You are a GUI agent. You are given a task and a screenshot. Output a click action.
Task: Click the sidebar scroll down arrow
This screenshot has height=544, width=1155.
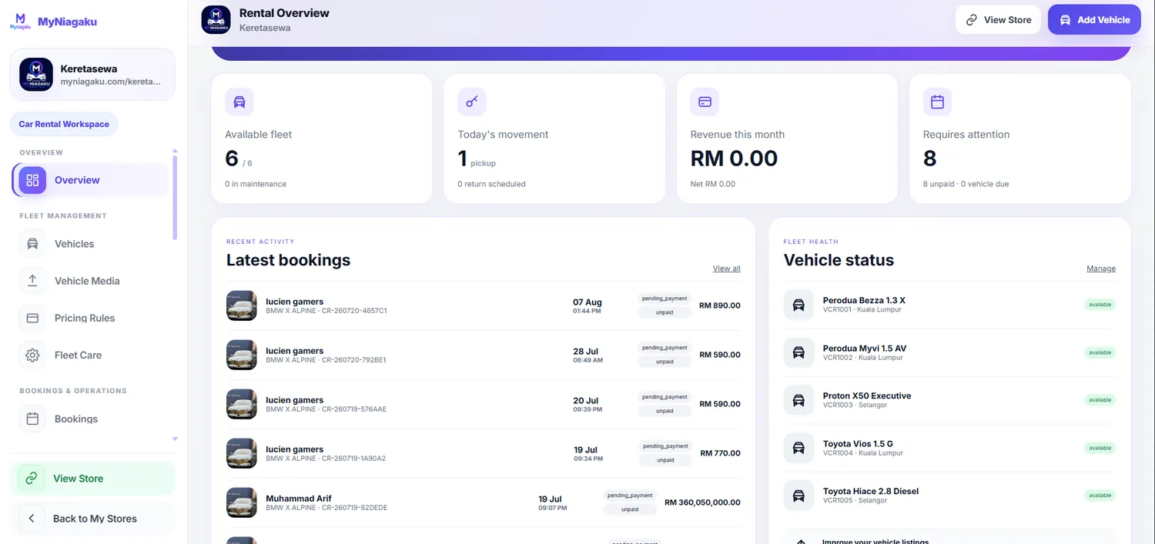point(175,439)
